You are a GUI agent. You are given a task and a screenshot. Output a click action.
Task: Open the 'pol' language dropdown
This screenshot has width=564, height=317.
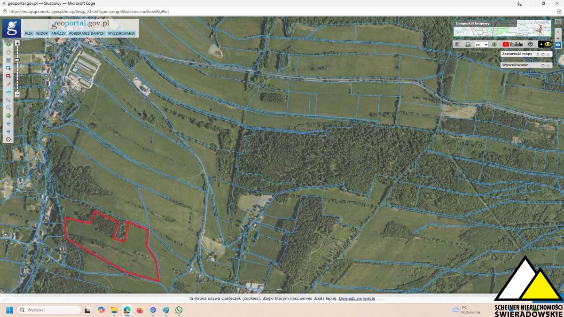[481, 44]
